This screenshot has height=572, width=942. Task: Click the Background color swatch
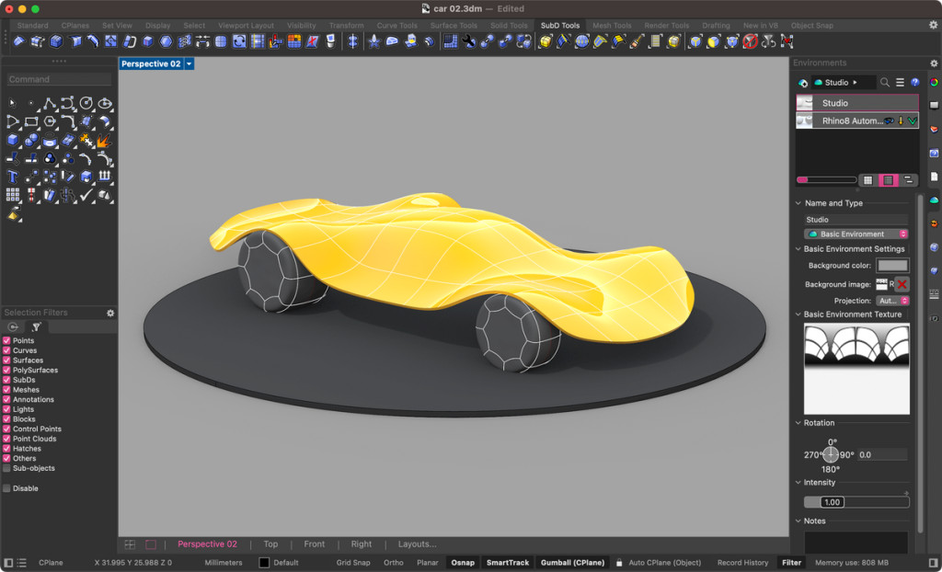click(x=892, y=266)
